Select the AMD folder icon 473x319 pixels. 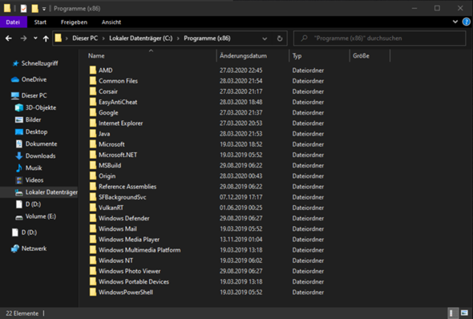click(93, 70)
